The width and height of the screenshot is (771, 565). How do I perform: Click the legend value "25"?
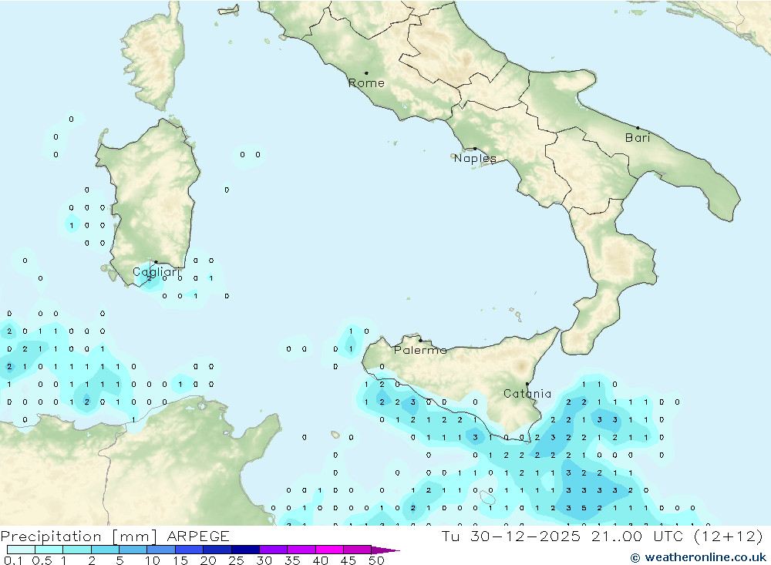click(236, 560)
